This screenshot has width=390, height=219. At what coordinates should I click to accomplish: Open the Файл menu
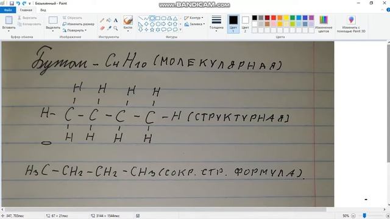(x=8, y=10)
